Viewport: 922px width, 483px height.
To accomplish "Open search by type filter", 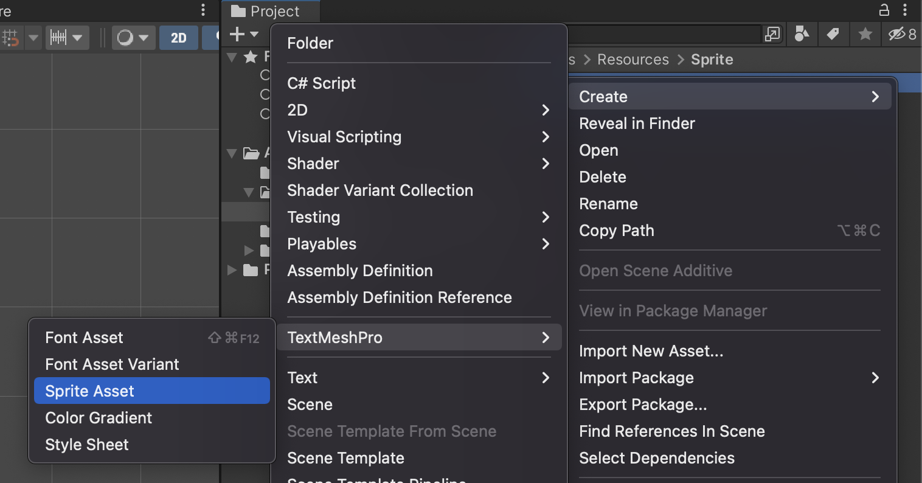I will 802,34.
